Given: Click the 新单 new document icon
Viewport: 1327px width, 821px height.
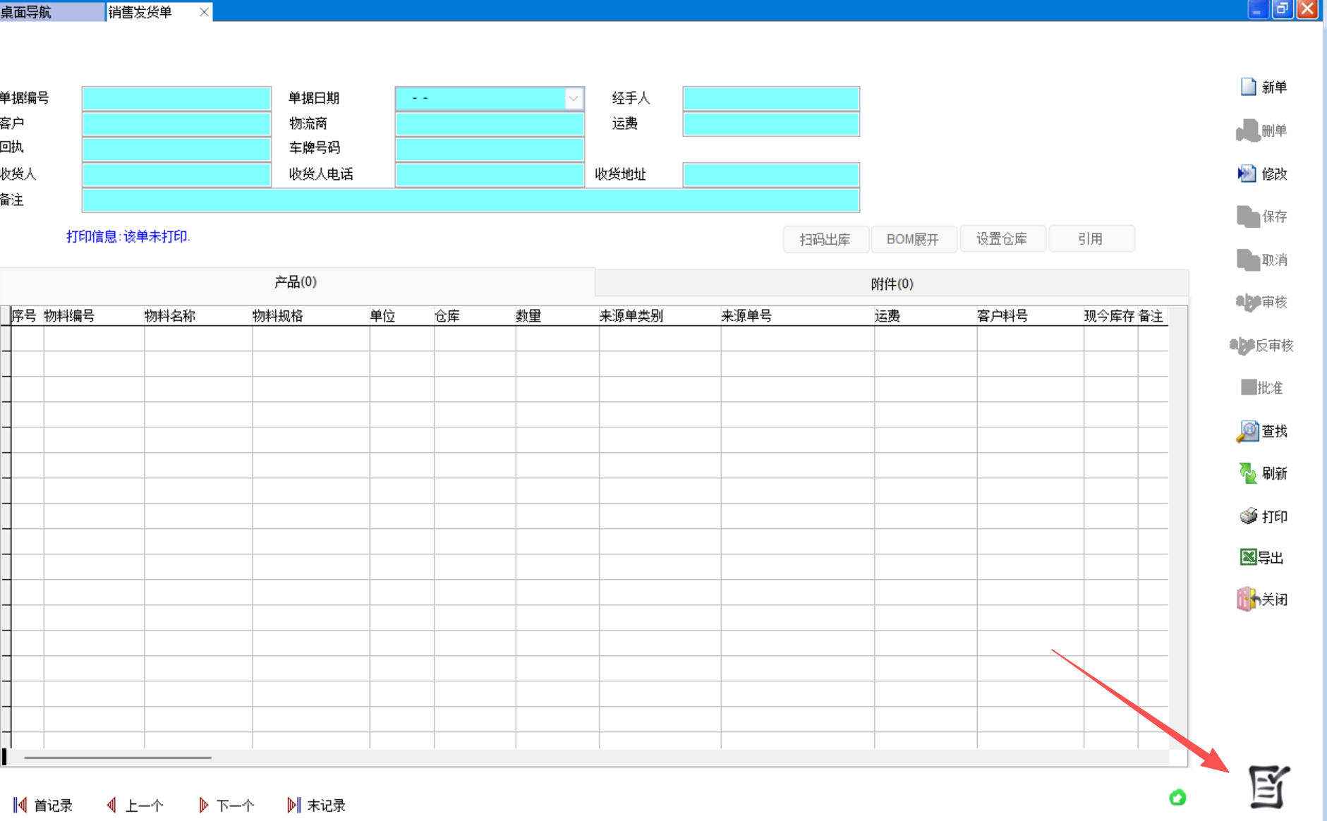Looking at the screenshot, I should point(1248,87).
